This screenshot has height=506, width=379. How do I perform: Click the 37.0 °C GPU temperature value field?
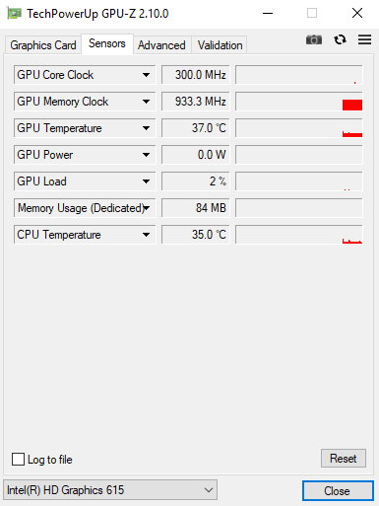(x=196, y=128)
